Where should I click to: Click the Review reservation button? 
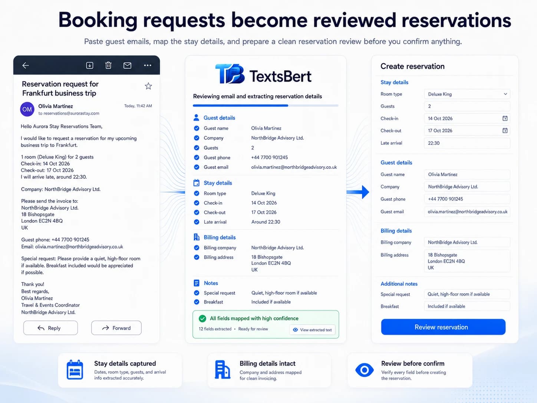[x=443, y=327]
